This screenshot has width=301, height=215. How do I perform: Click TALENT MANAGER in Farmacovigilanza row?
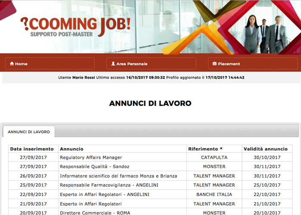214,185
